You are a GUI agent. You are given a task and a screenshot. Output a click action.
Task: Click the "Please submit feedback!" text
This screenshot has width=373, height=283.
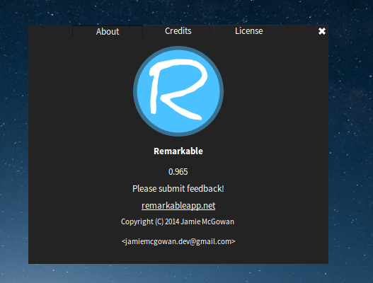pyautogui.click(x=178, y=189)
